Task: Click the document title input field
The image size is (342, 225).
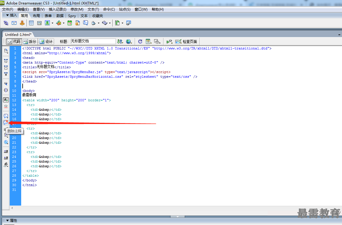Action: pyautogui.click(x=93, y=41)
